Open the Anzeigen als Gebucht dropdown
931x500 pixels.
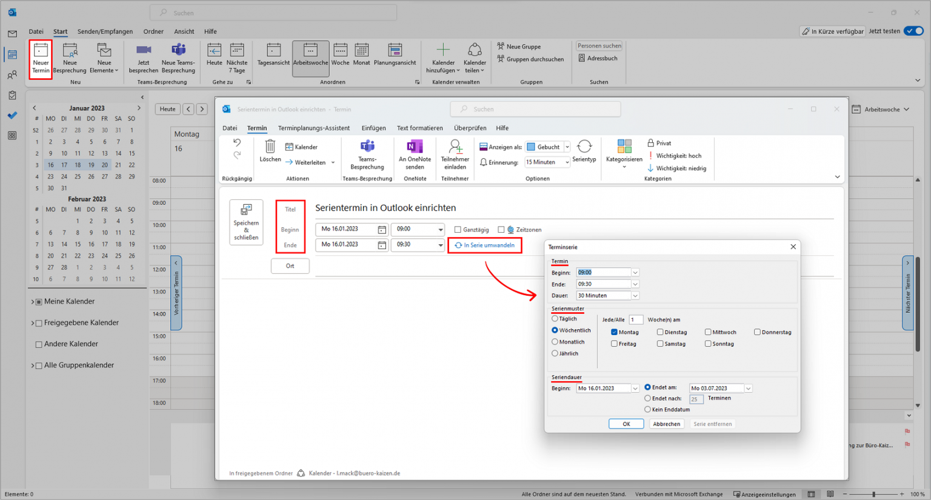[x=566, y=146]
